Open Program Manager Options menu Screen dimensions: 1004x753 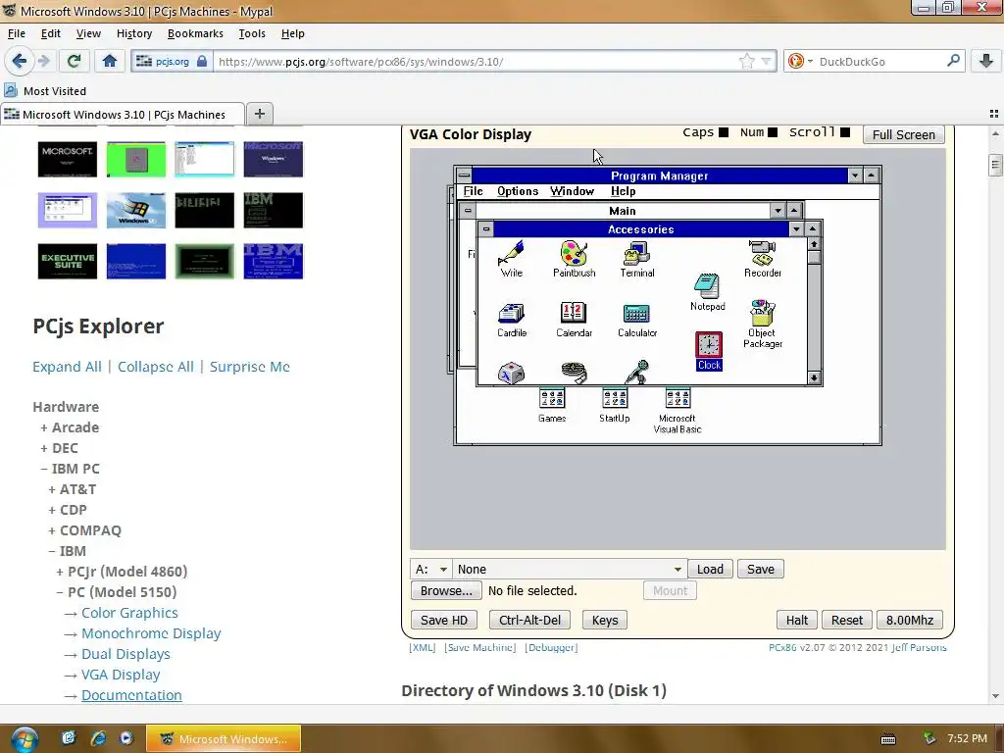pos(518,191)
